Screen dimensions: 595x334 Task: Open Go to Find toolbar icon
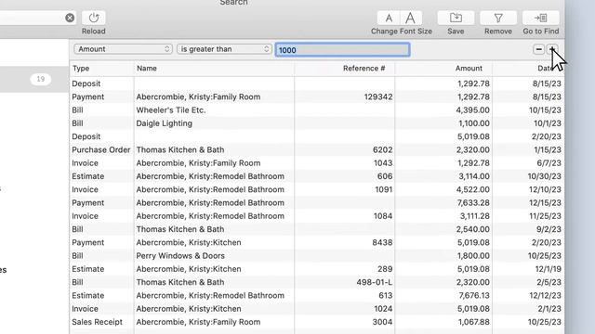tap(541, 18)
